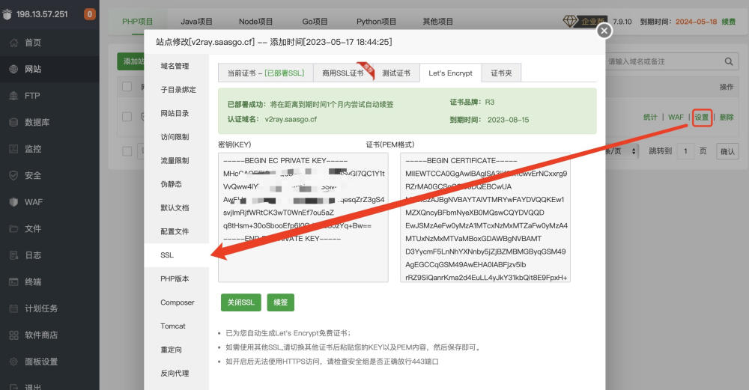Click the server IP 198.13.57.251
749x390 pixels.
tap(42, 14)
